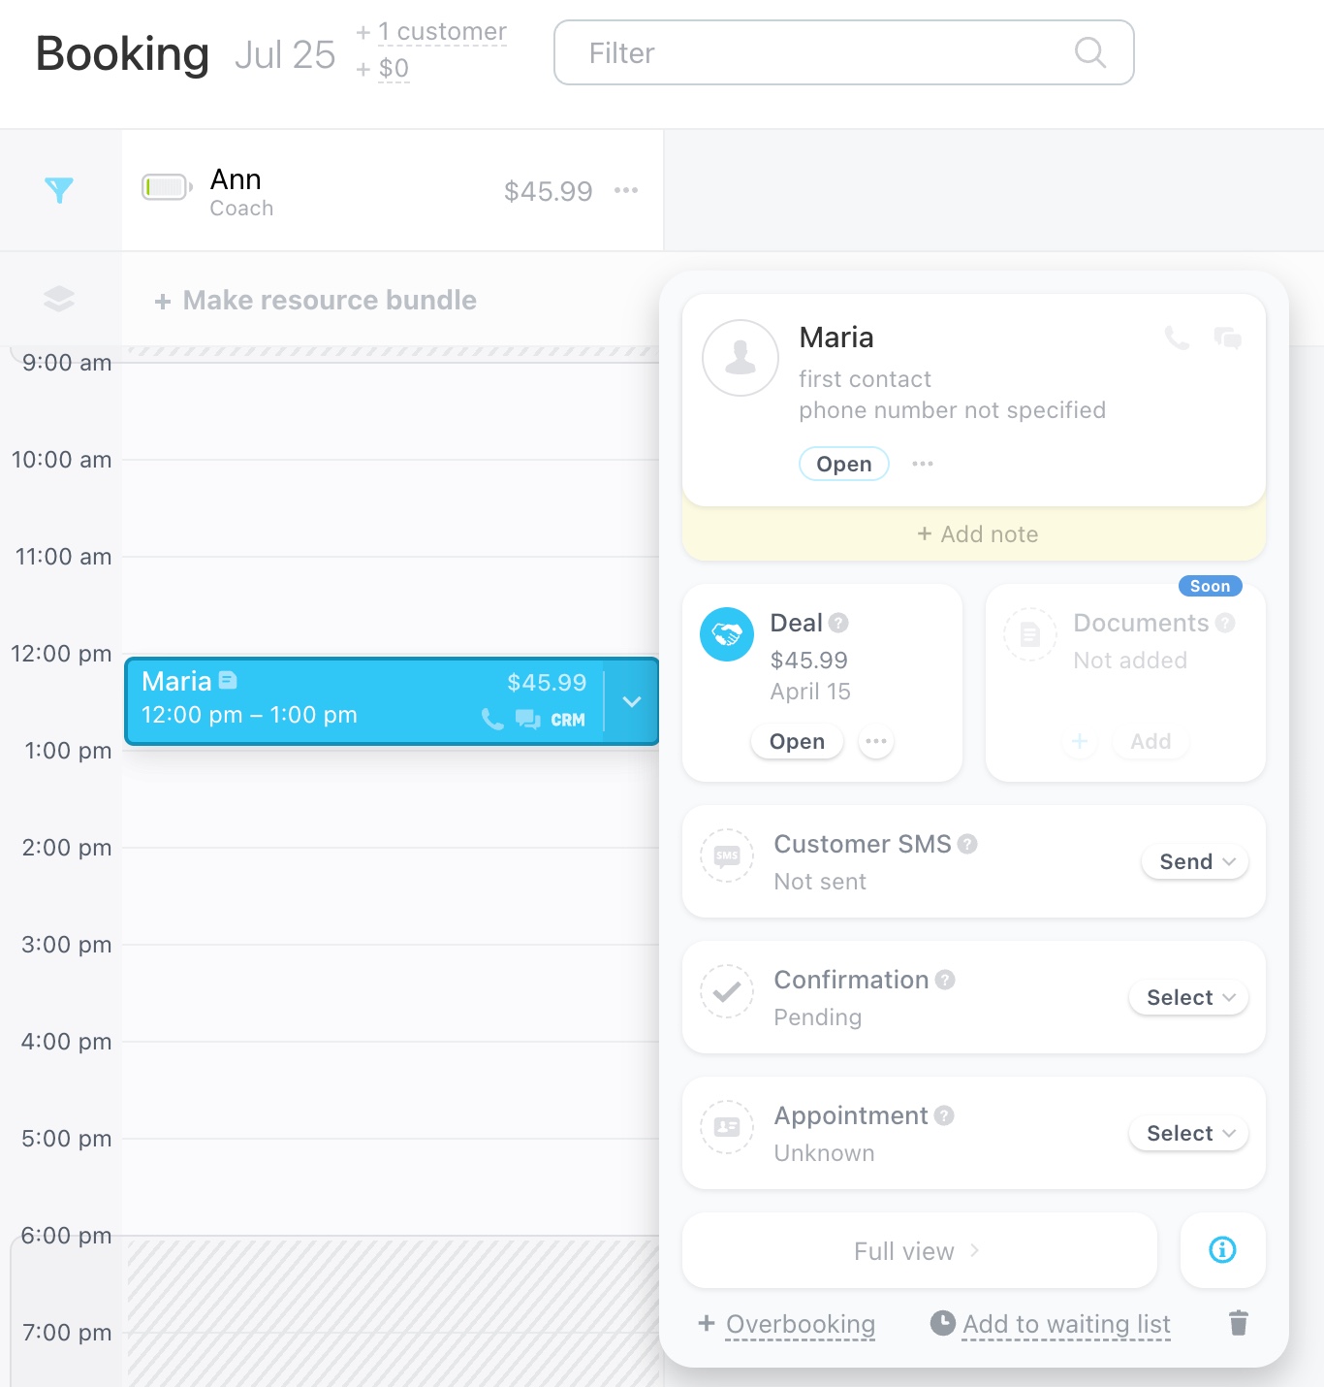
Task: Open the three-dot menu beside Deal Open
Action: pyautogui.click(x=876, y=742)
